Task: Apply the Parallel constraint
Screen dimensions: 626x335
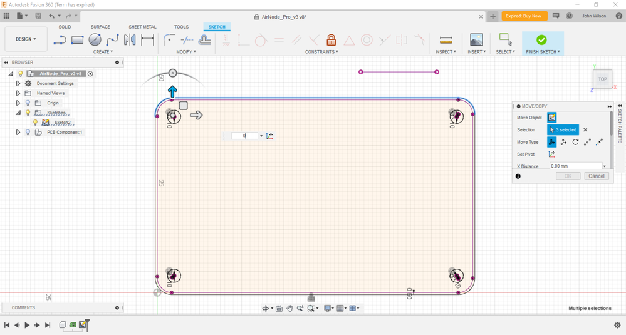Action: (296, 40)
